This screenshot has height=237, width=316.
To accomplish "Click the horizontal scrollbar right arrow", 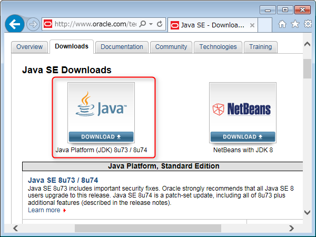I will coord(291,229).
